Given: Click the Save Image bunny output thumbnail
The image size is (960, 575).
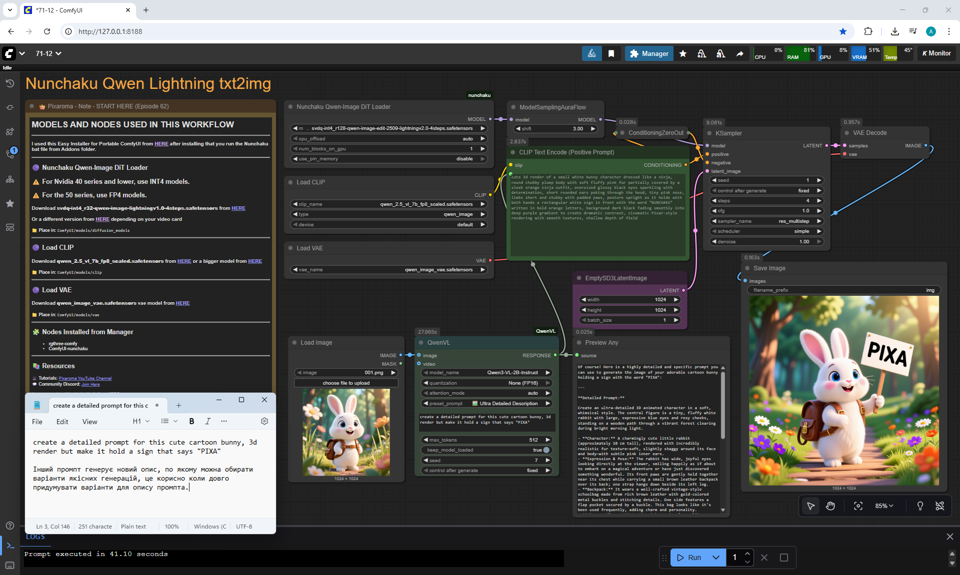Looking at the screenshot, I should [x=843, y=390].
